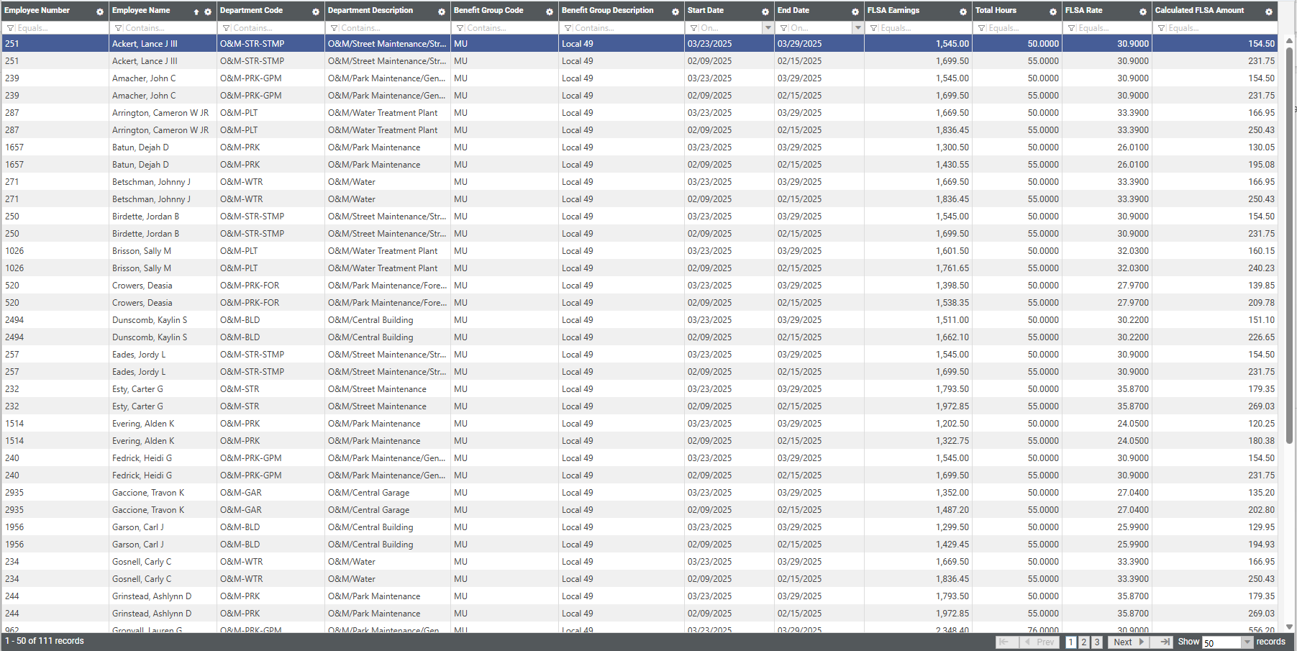Click sort arrow on Employee Name column
Image resolution: width=1297 pixels, height=651 pixels.
(196, 12)
